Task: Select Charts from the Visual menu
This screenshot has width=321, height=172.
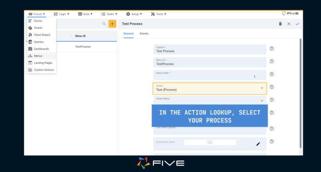Action: (x=42, y=28)
